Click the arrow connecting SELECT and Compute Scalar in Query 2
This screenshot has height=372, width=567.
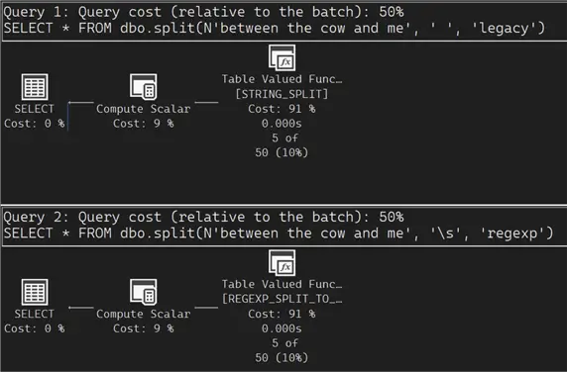coord(81,308)
